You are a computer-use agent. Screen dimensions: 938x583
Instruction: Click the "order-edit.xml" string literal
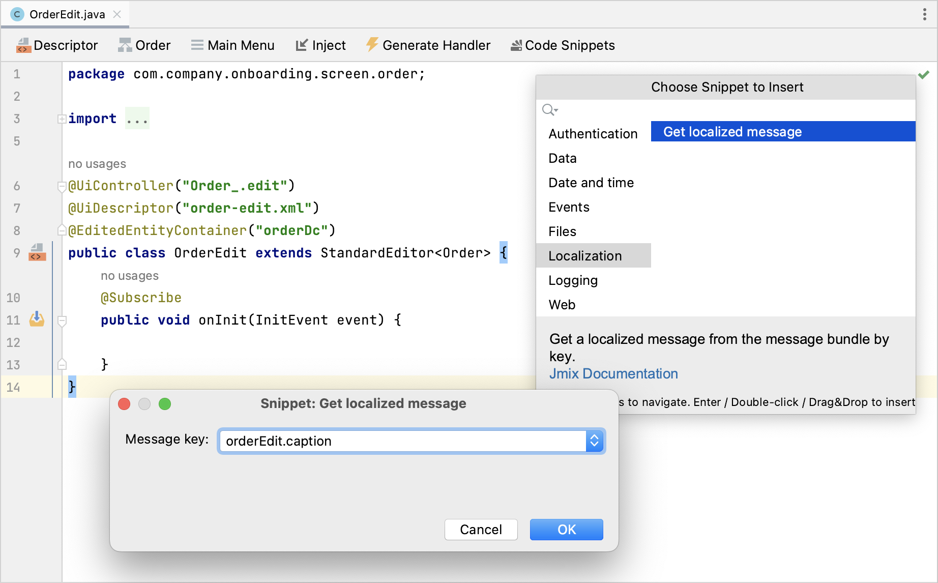click(247, 208)
